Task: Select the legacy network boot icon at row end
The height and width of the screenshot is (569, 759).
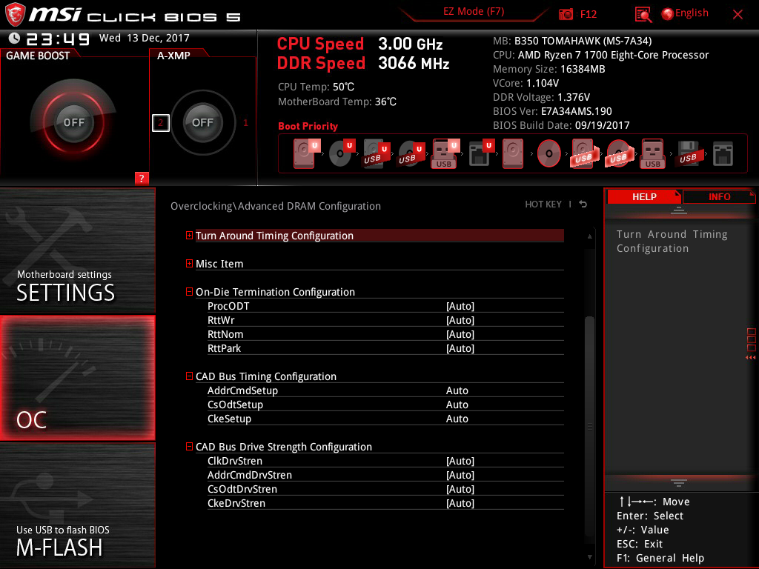Action: point(723,153)
